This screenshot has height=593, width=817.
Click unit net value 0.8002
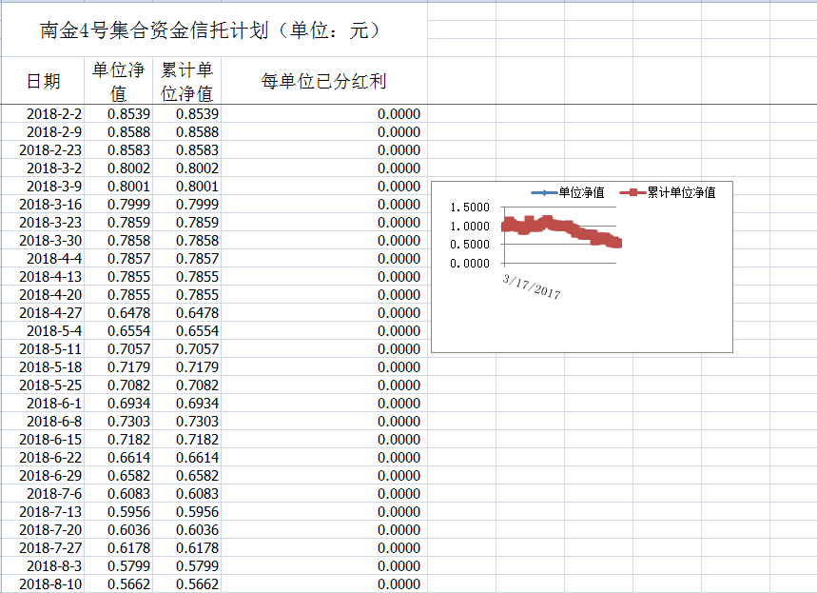click(x=118, y=168)
